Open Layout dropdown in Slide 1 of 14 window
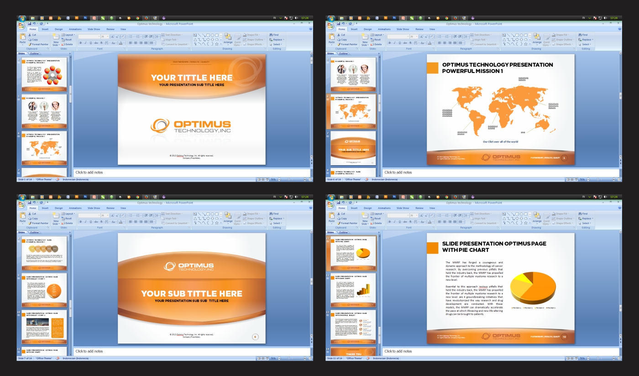Image resolution: width=639 pixels, height=376 pixels. point(69,35)
